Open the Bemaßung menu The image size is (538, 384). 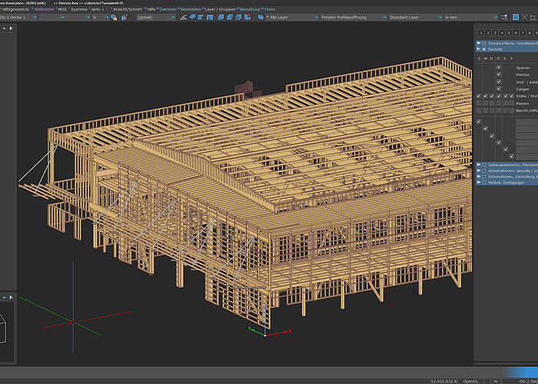pyautogui.click(x=250, y=9)
